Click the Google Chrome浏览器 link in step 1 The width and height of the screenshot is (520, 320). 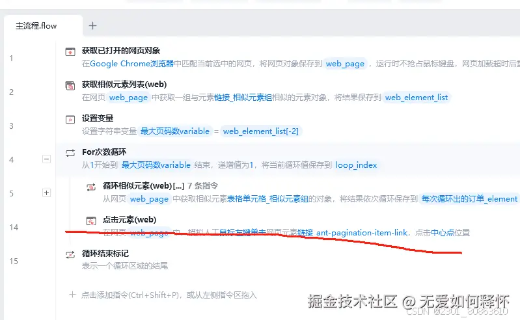tap(131, 63)
